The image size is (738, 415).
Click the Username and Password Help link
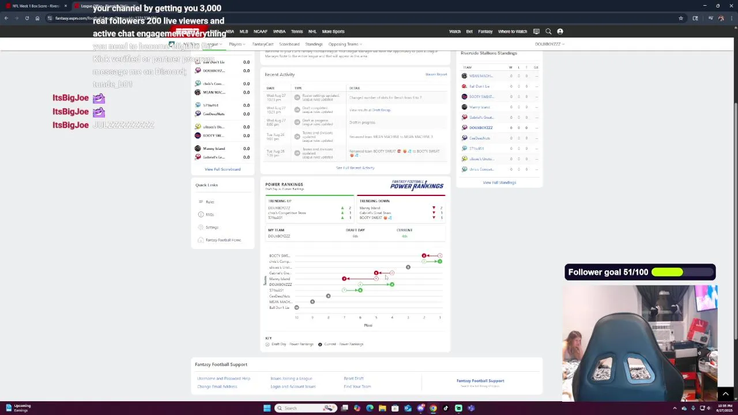(x=224, y=379)
